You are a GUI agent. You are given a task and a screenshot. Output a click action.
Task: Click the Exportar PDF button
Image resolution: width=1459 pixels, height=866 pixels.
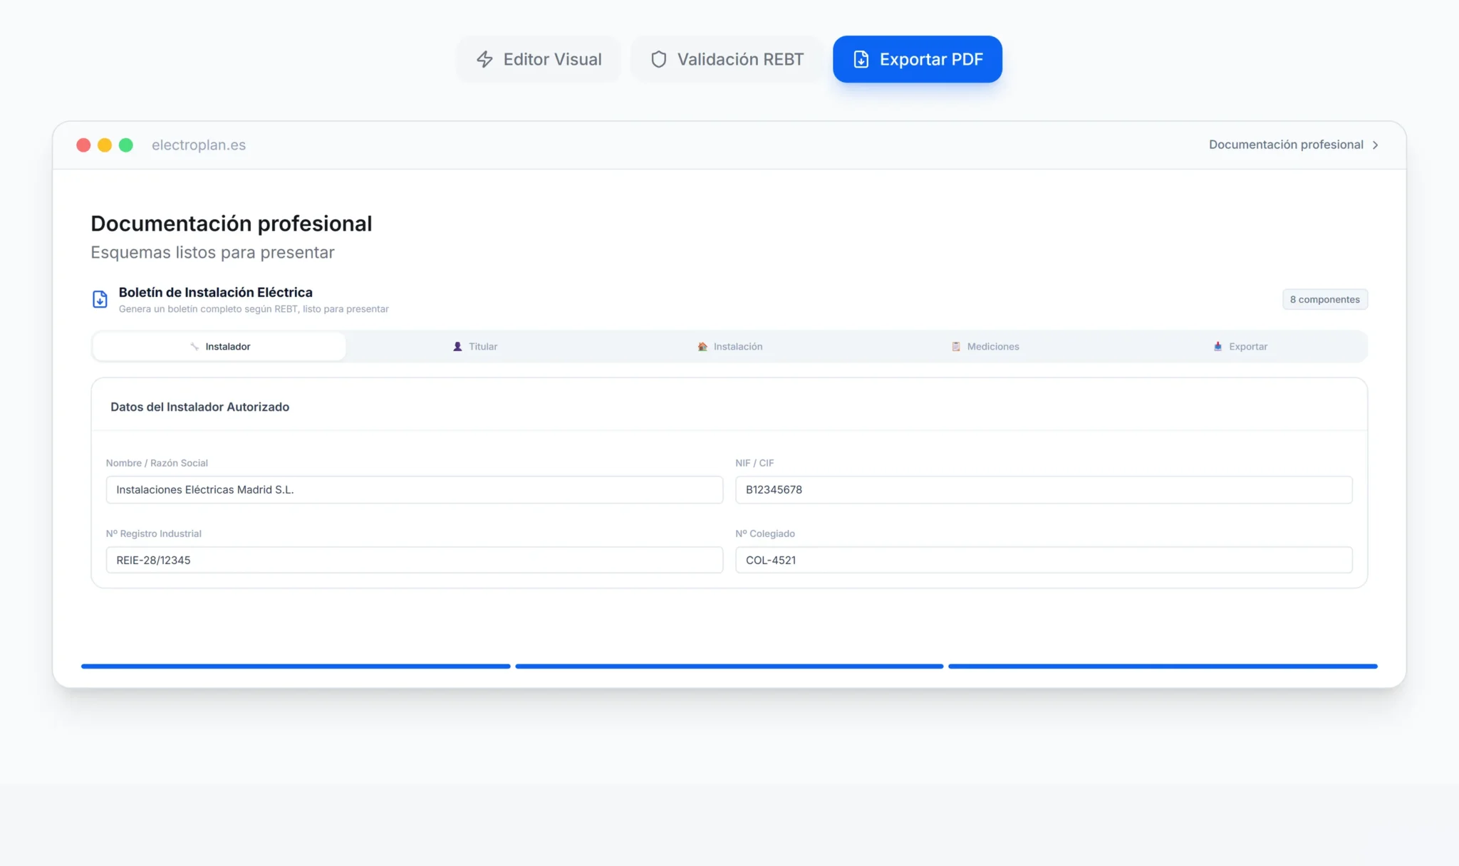click(918, 59)
